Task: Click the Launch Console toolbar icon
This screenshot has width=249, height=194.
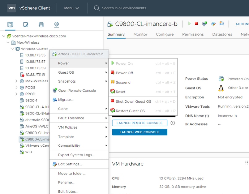Action: point(204,24)
